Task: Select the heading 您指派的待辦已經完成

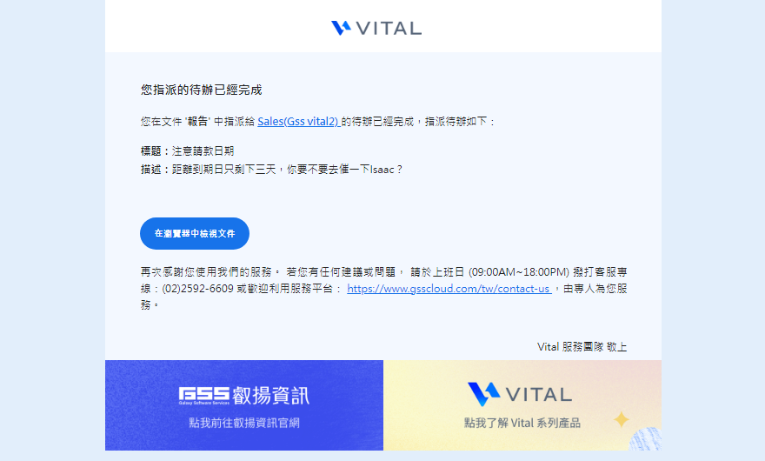Action: pyautogui.click(x=202, y=90)
